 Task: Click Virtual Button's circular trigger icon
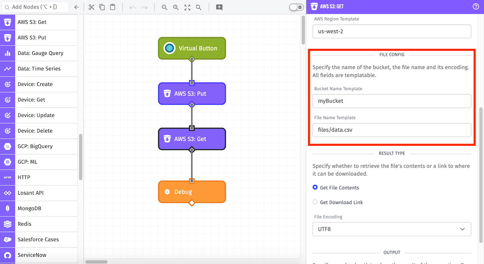pyautogui.click(x=169, y=48)
